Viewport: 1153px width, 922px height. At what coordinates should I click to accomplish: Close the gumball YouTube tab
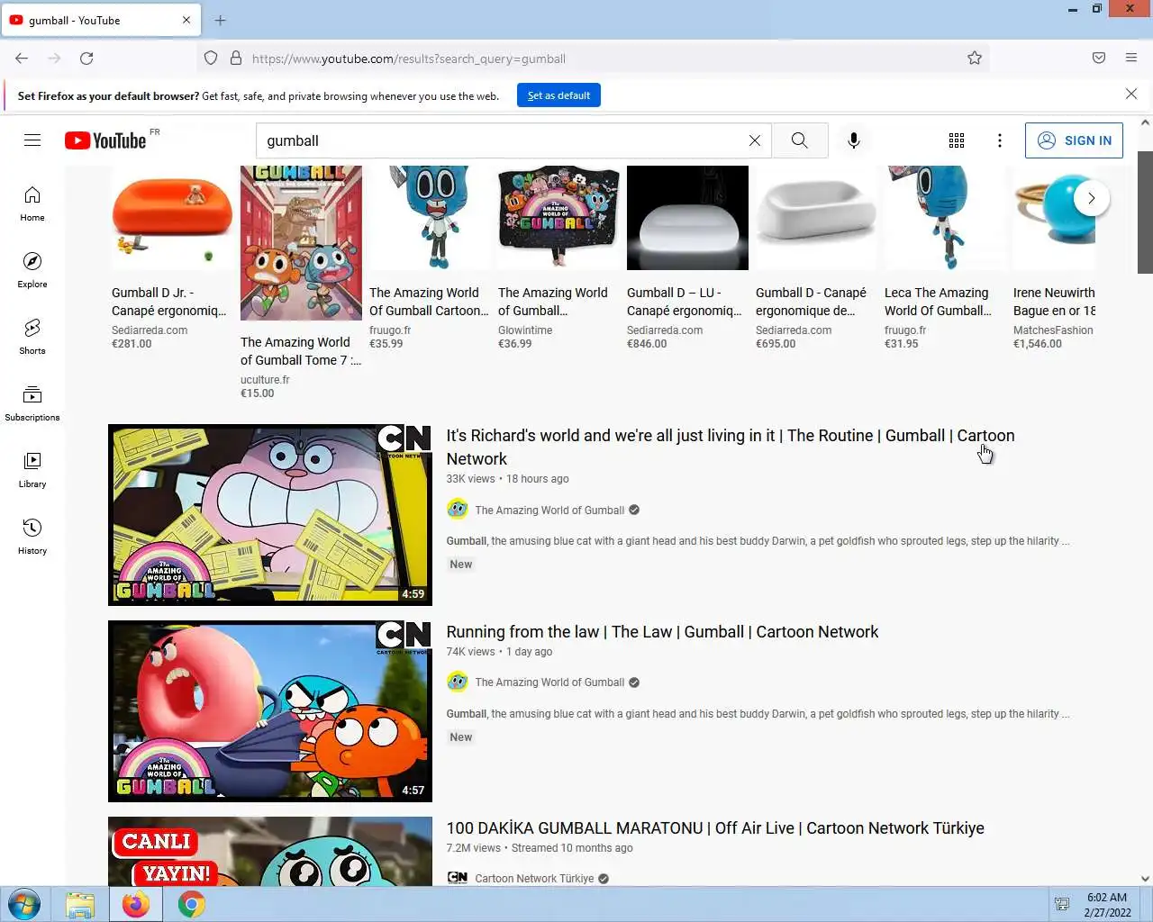[186, 20]
